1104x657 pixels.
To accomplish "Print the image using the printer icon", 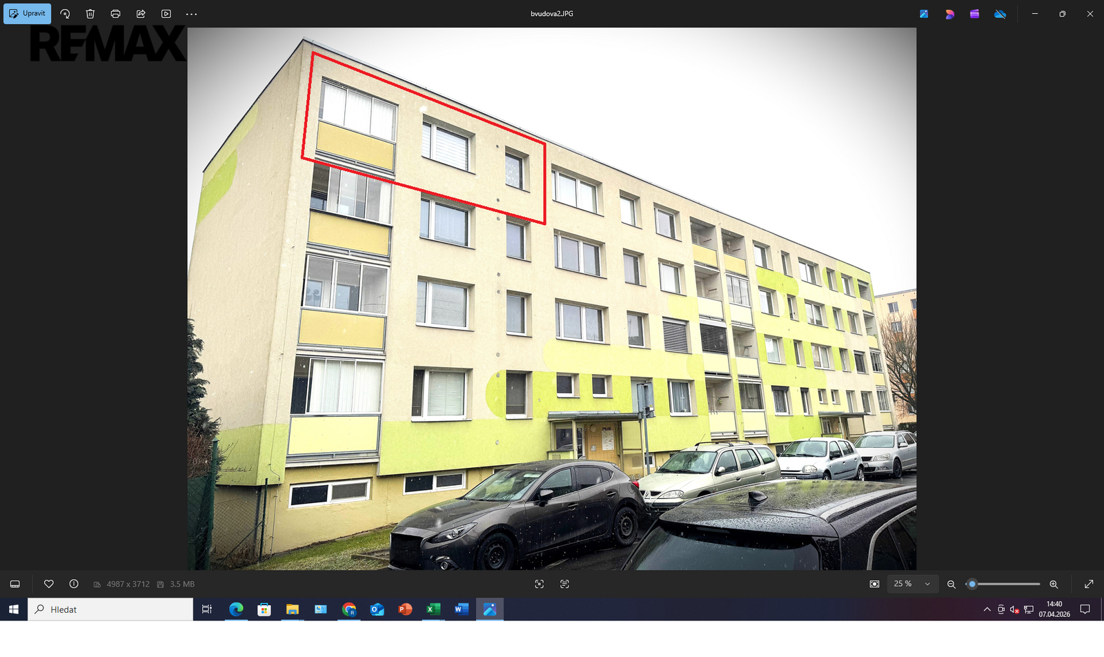I will (x=115, y=14).
